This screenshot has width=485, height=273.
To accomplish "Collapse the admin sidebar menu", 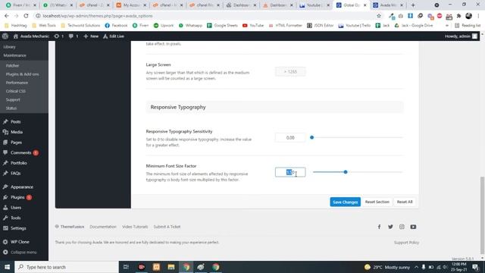I will pyautogui.click(x=23, y=253).
